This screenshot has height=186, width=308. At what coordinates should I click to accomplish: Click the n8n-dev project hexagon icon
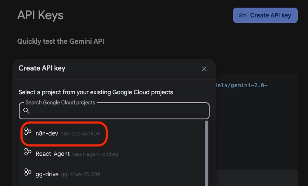click(x=28, y=131)
